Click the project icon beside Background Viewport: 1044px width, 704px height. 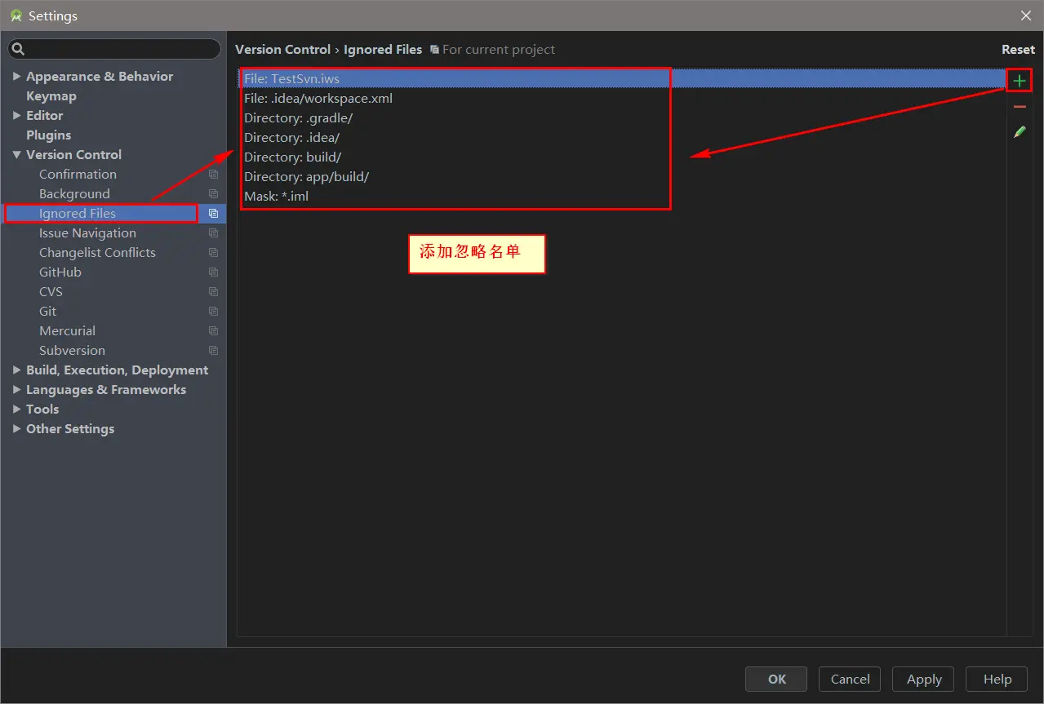point(213,194)
